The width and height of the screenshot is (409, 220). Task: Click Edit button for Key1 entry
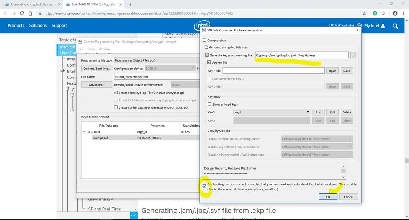(x=332, y=112)
